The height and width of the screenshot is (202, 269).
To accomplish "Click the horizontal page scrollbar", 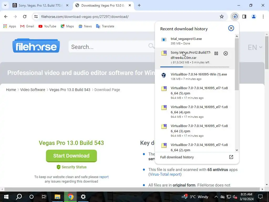I will coord(132,189).
